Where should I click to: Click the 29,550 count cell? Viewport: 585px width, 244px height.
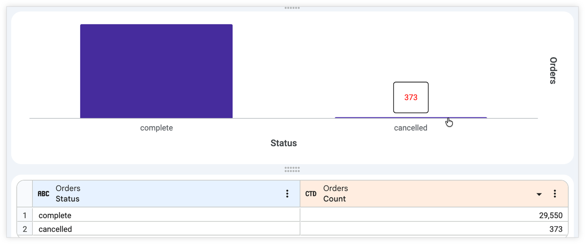[434, 215]
